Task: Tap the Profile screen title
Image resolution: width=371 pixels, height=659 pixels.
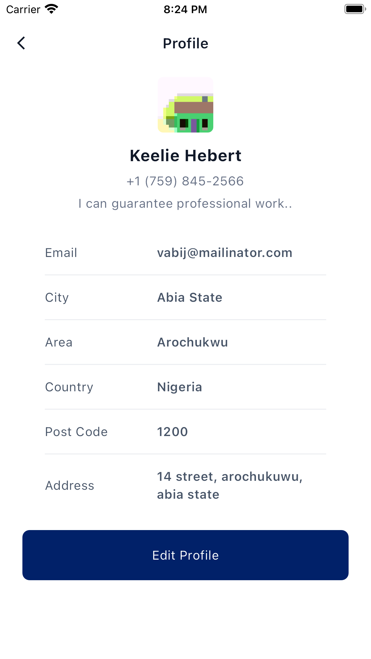Action: point(185,44)
